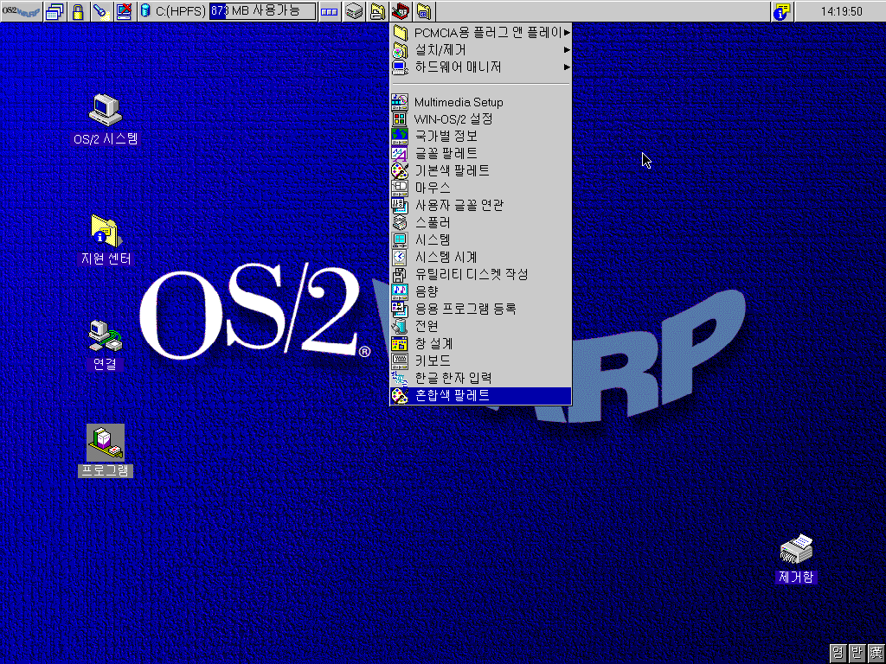Click the red toolbox system setup tray icon
886x664 pixels.
pyautogui.click(x=401, y=11)
